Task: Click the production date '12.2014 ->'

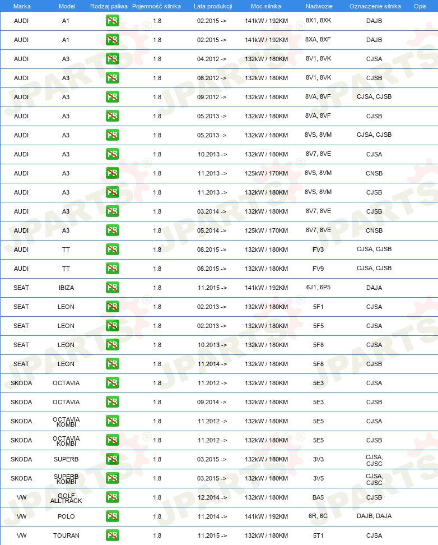Action: [212, 498]
